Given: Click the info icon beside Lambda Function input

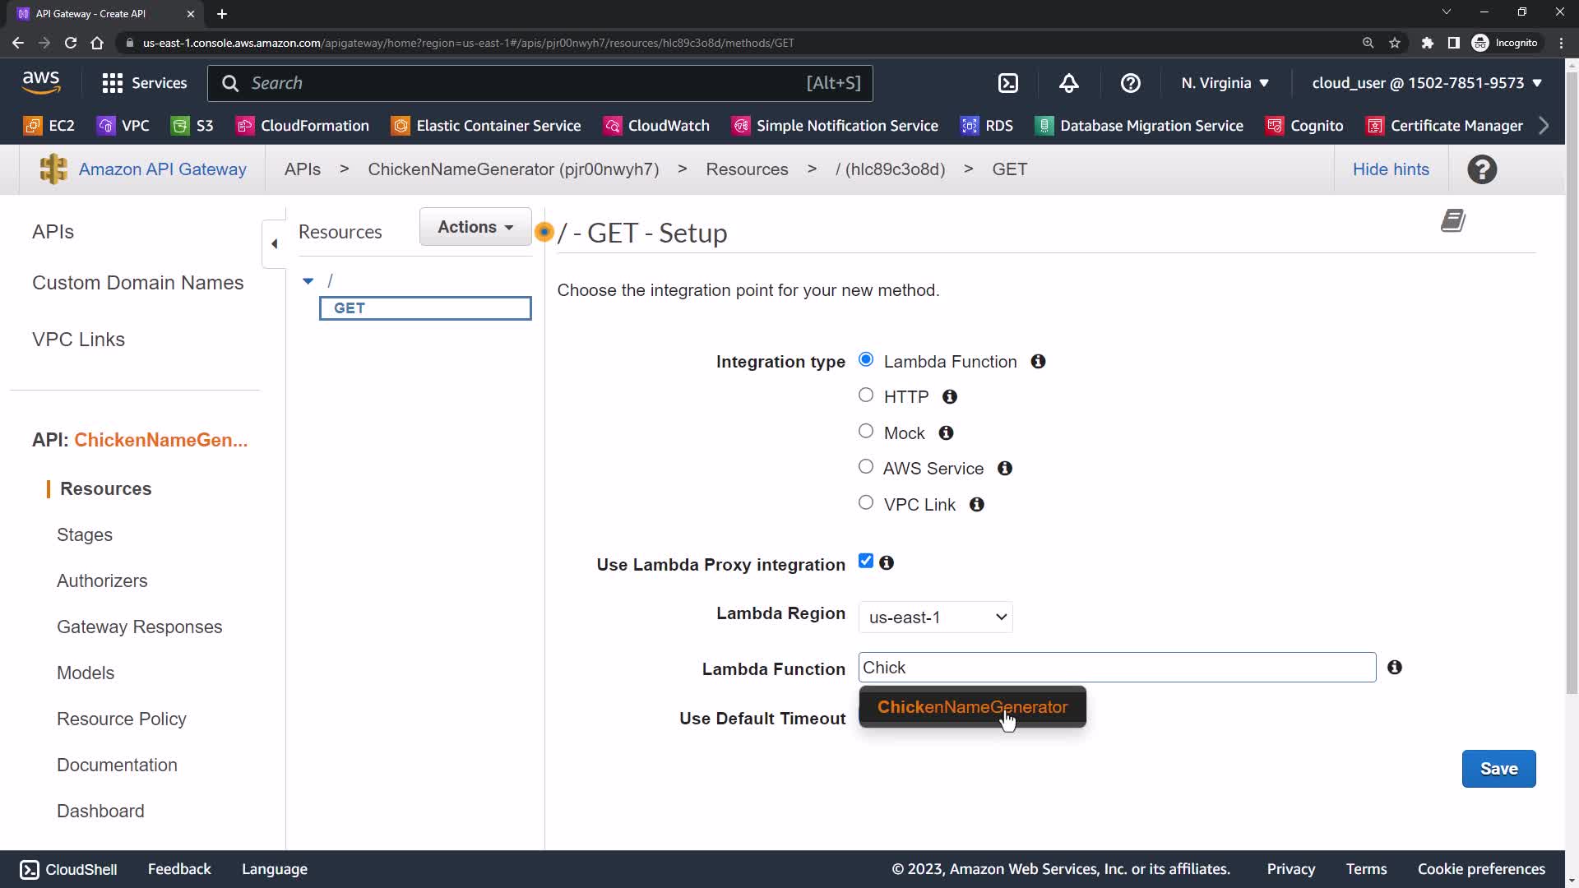Looking at the screenshot, I should 1394,668.
